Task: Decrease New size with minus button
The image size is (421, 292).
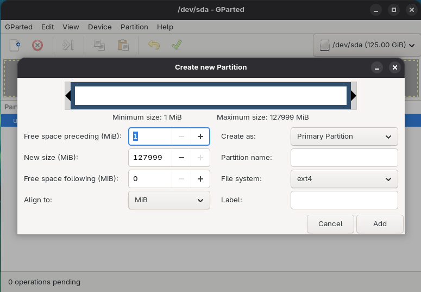Action: [181, 158]
